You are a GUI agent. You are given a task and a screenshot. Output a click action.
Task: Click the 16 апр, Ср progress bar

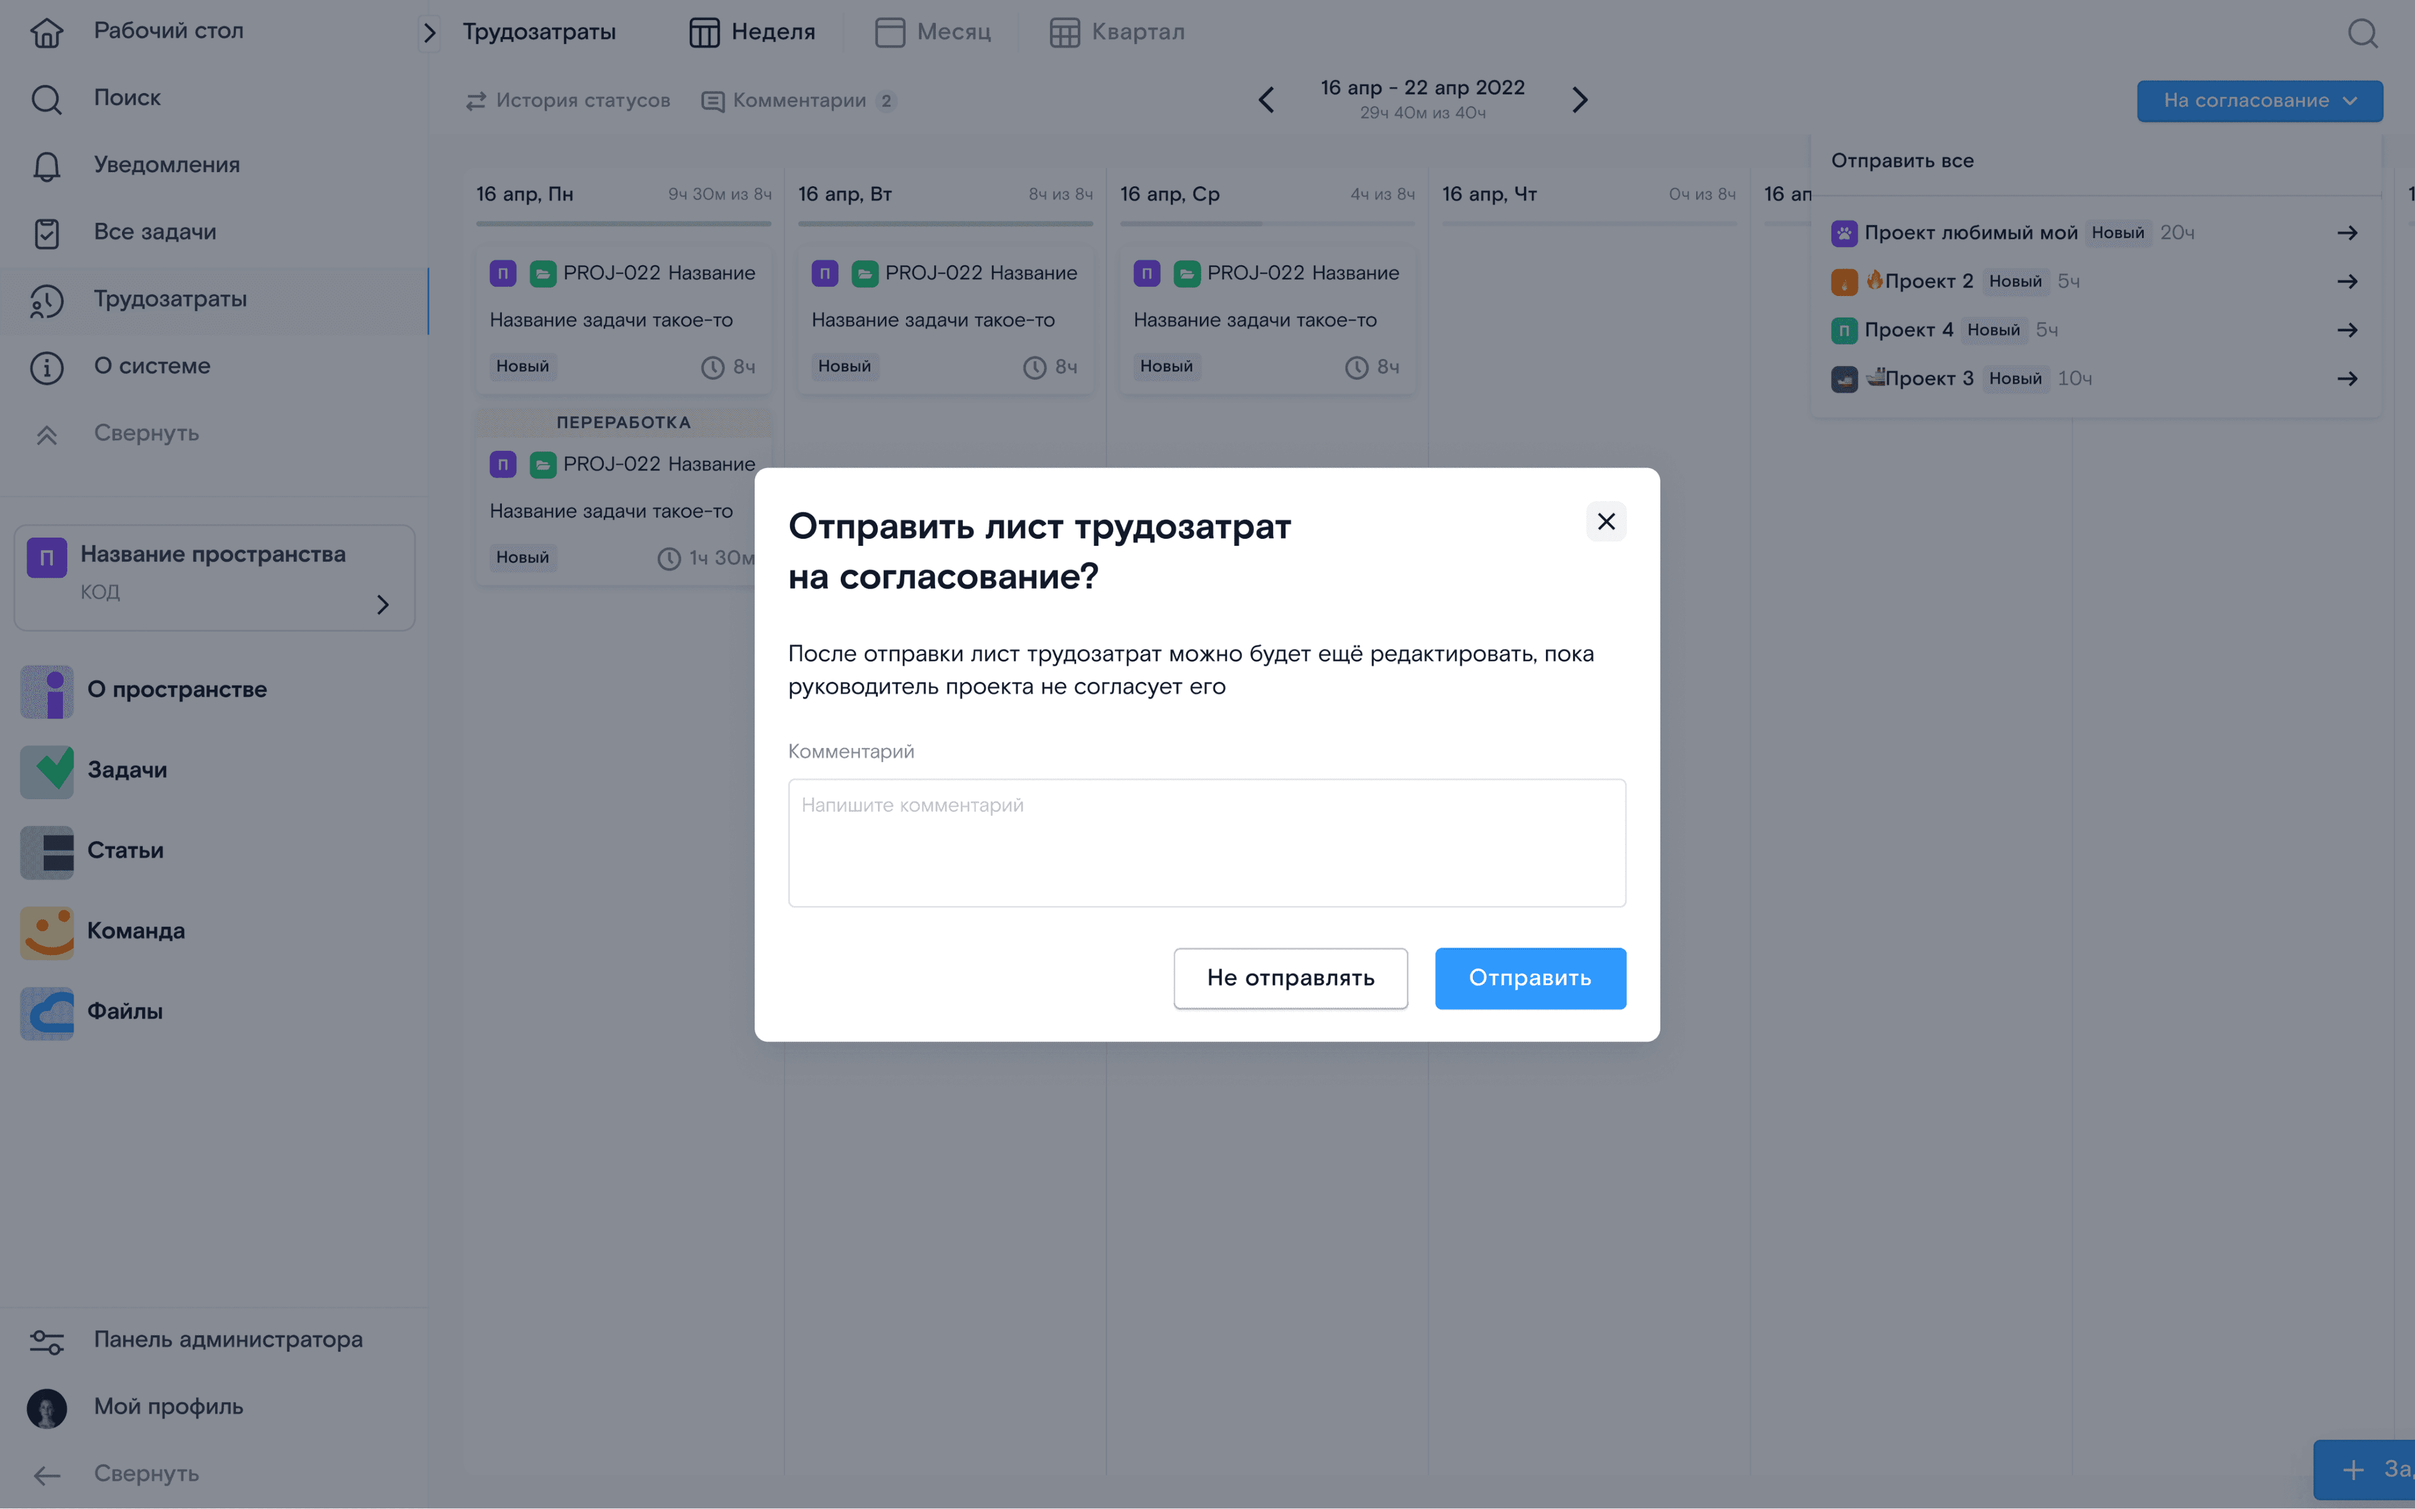(1267, 224)
